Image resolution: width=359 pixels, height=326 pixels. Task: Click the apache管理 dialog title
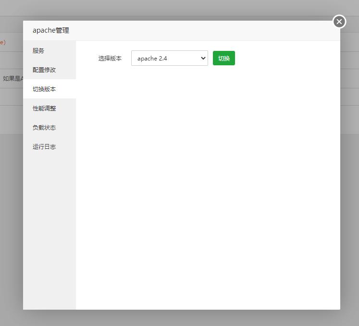coord(51,30)
